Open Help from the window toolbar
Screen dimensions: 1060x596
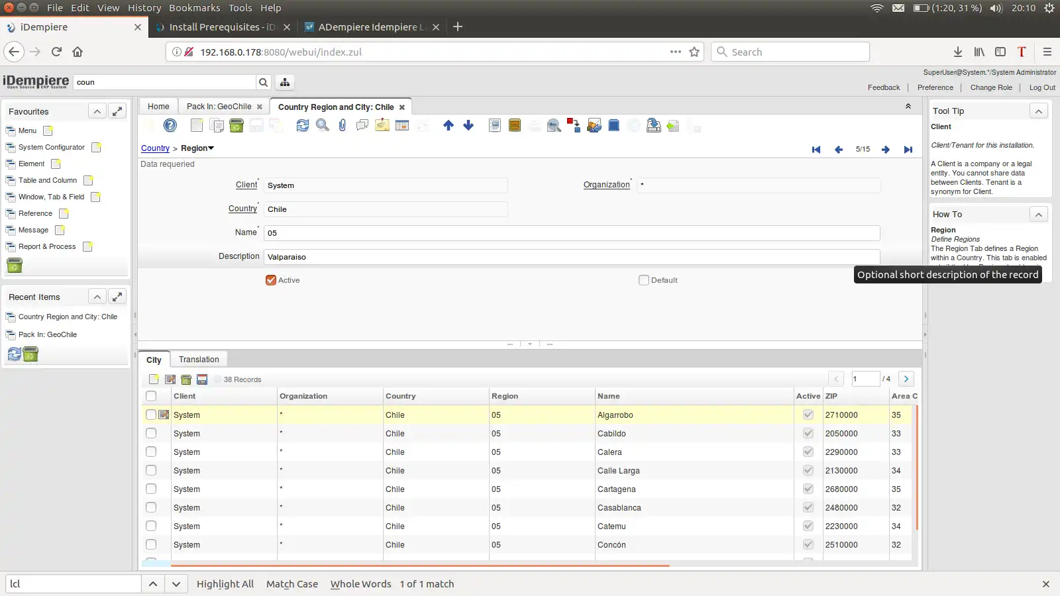click(170, 125)
